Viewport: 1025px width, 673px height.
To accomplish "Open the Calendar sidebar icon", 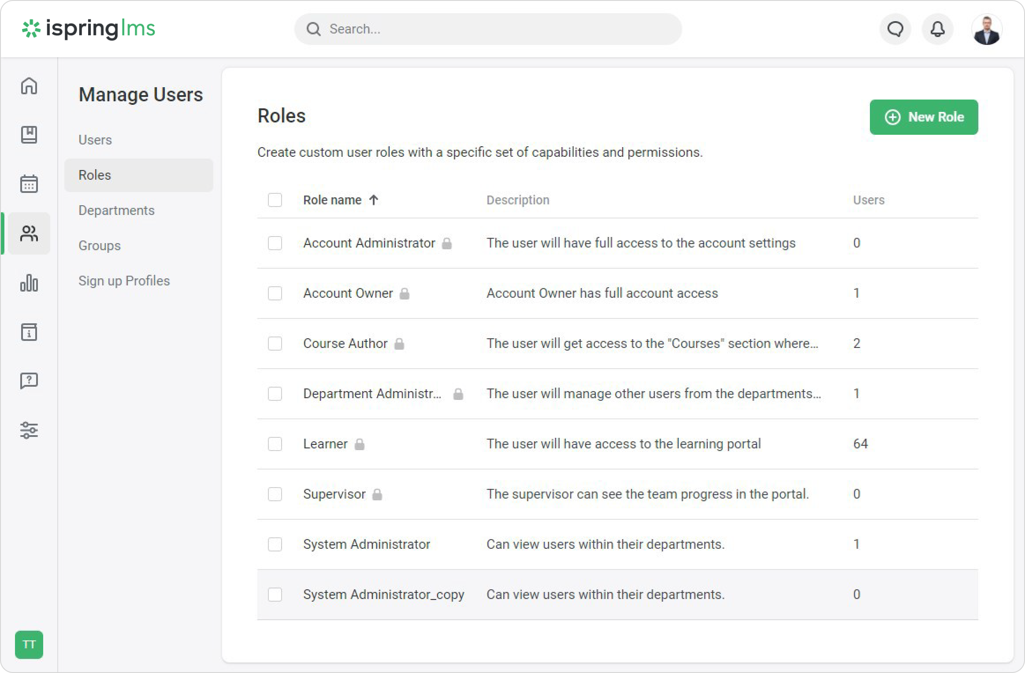I will [x=29, y=184].
